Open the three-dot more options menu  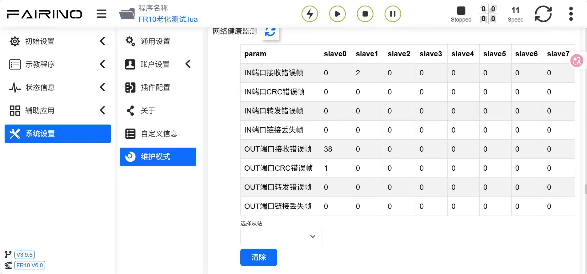[x=571, y=14]
